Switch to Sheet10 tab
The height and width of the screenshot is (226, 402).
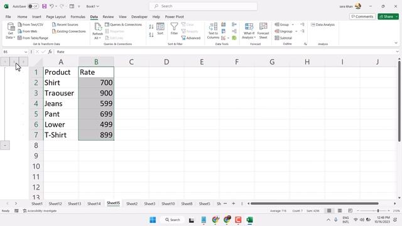(x=168, y=203)
